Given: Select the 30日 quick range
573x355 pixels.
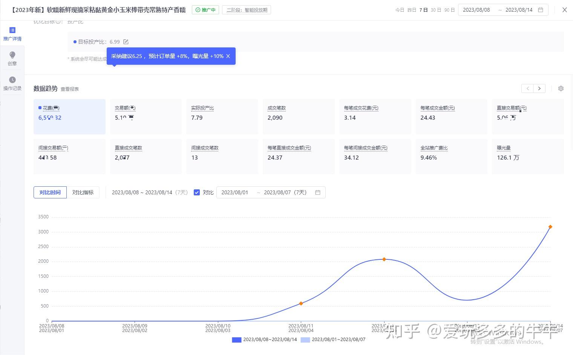Looking at the screenshot, I should coord(436,10).
